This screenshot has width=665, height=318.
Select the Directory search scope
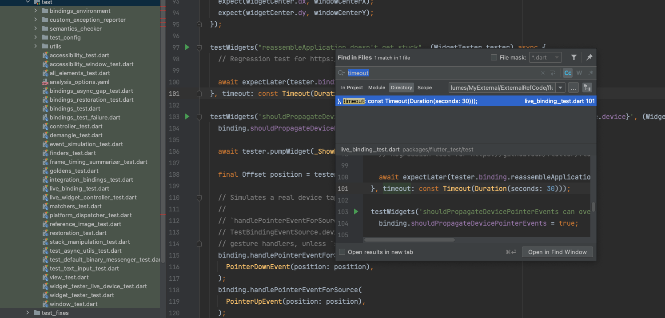[x=402, y=87]
